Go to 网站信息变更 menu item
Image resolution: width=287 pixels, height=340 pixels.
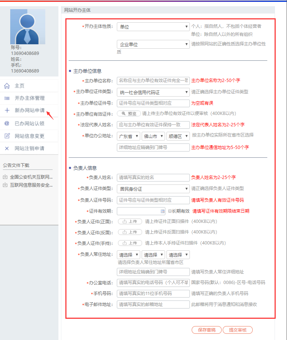tap(29, 136)
